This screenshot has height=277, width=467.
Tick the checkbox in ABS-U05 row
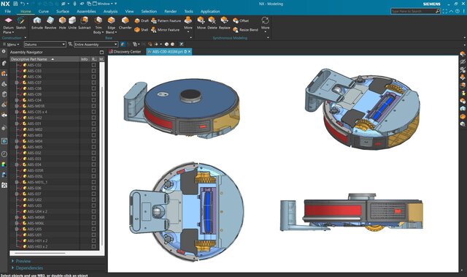click(94, 229)
